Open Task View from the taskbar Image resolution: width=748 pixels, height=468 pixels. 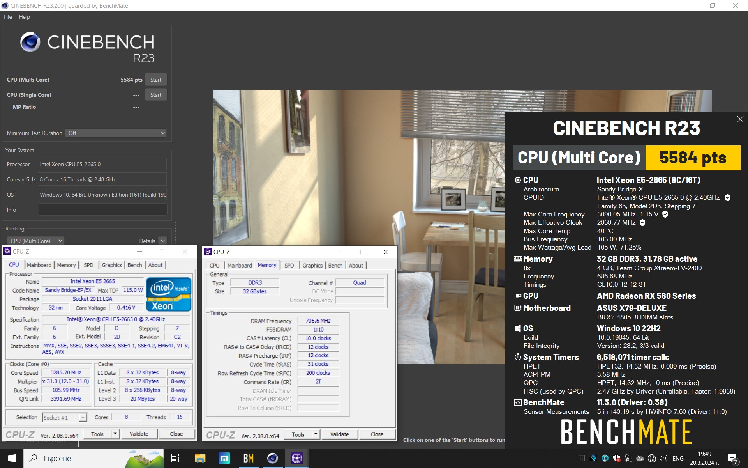[x=175, y=458]
